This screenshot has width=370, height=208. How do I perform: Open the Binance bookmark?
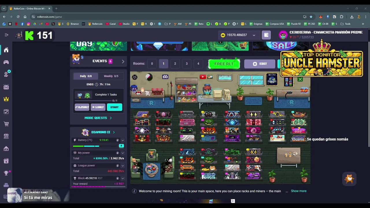(x=73, y=24)
